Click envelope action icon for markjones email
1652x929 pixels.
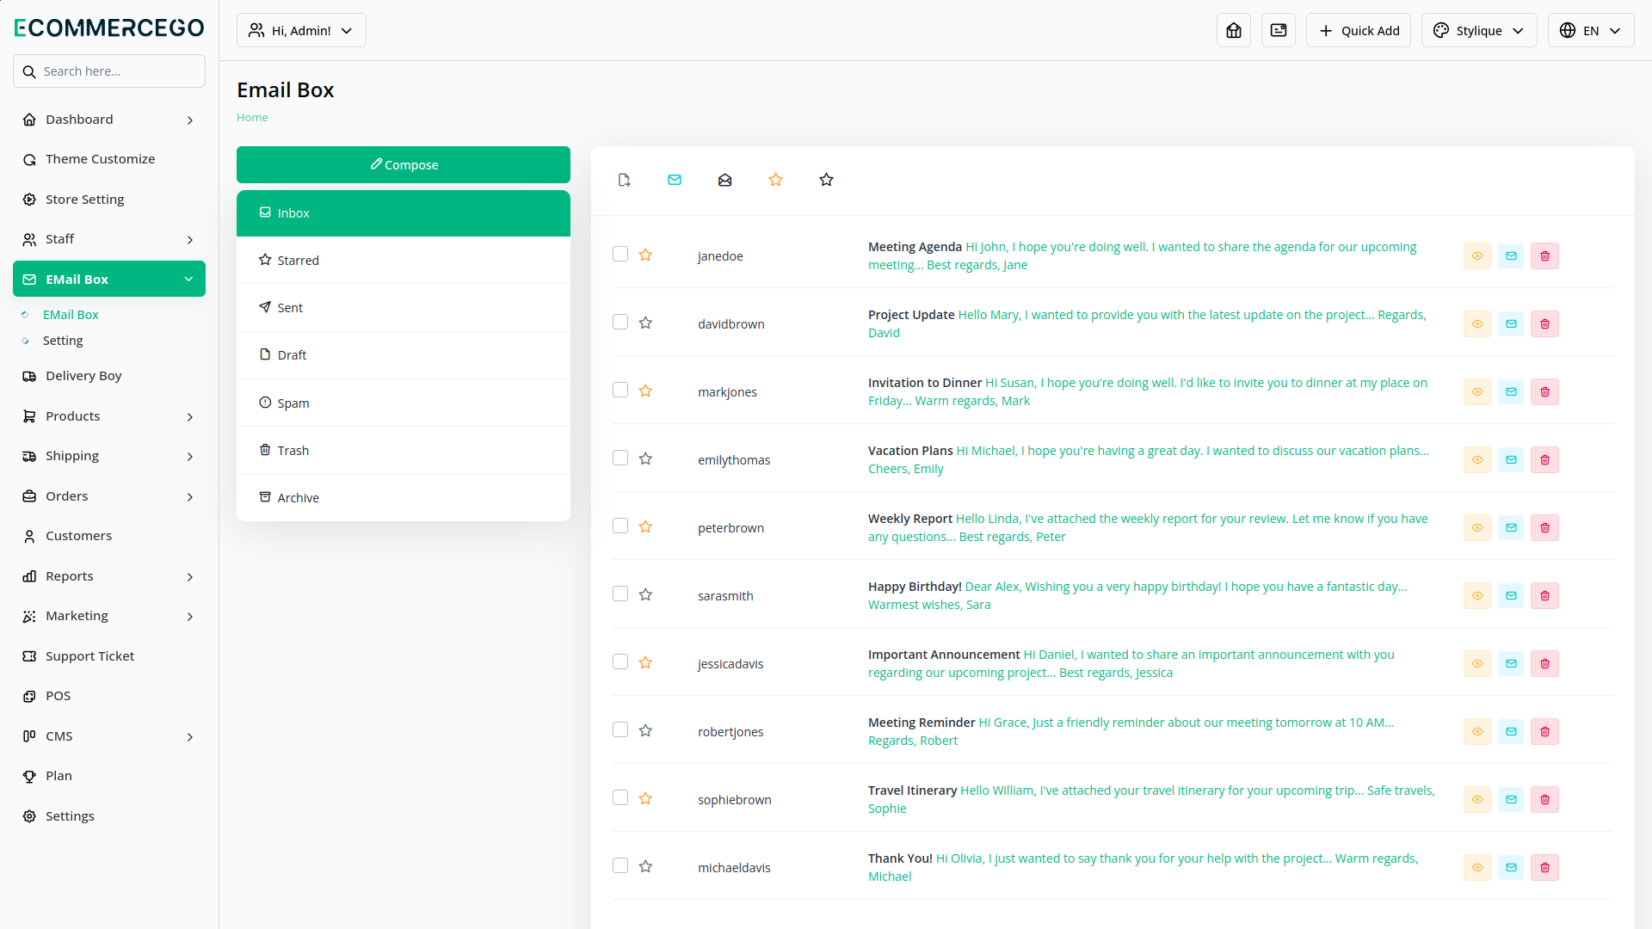click(x=1510, y=391)
